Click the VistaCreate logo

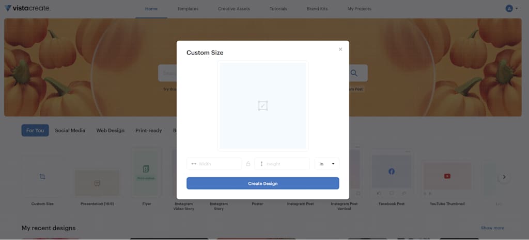(27, 8)
